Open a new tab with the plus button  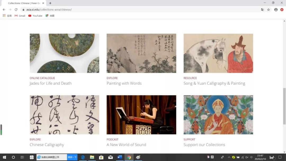(50, 3)
